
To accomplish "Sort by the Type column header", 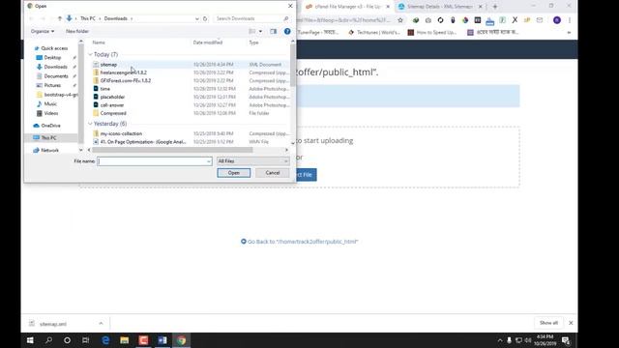I will tap(253, 43).
